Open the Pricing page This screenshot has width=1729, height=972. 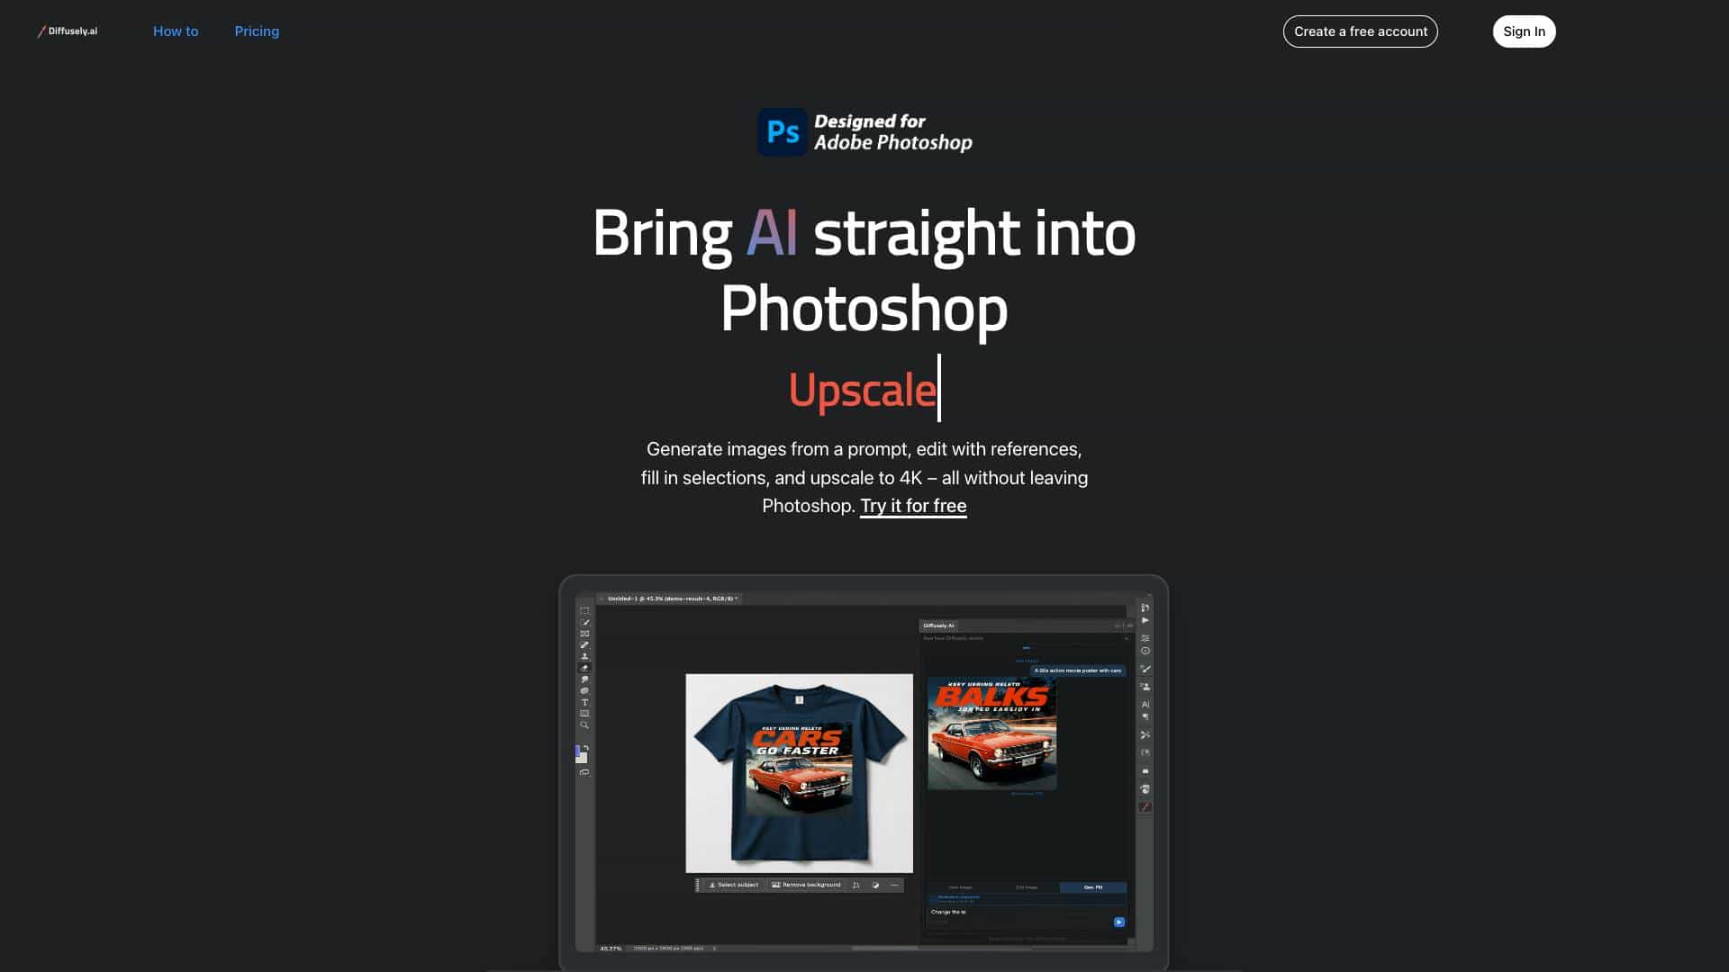pyautogui.click(x=257, y=31)
